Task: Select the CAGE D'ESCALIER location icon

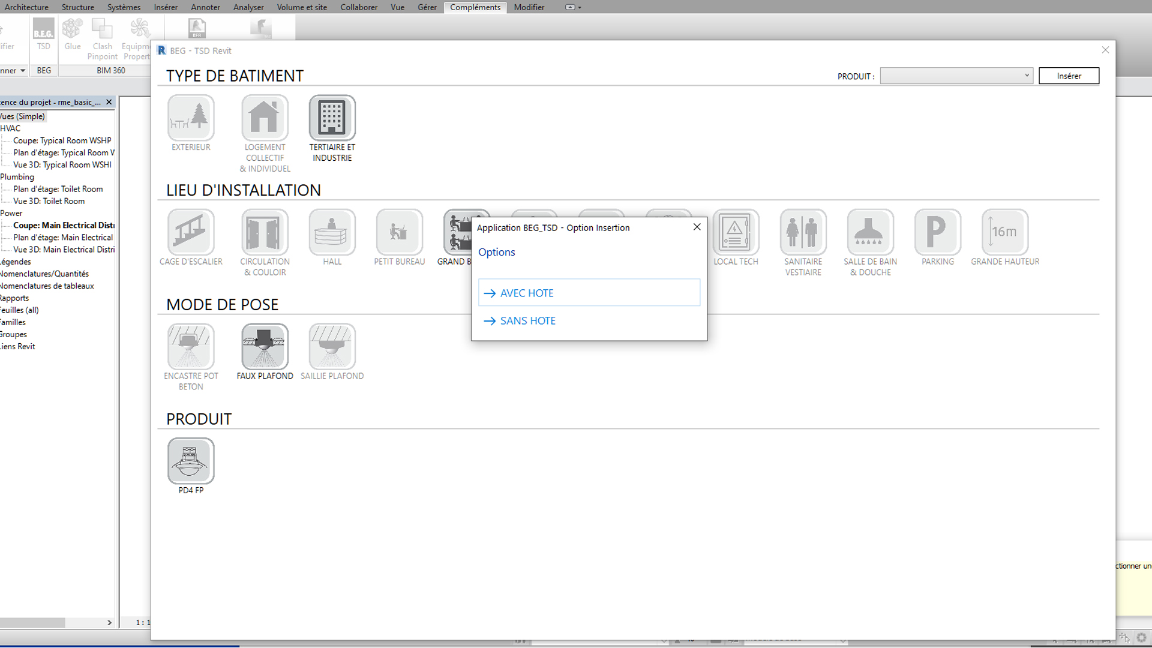Action: pyautogui.click(x=191, y=232)
